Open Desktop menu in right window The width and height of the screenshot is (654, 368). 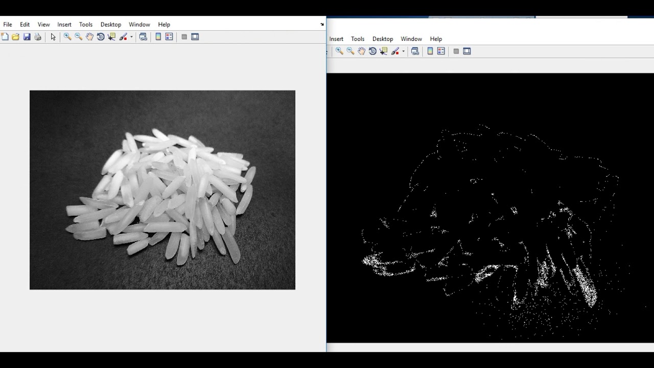click(383, 39)
